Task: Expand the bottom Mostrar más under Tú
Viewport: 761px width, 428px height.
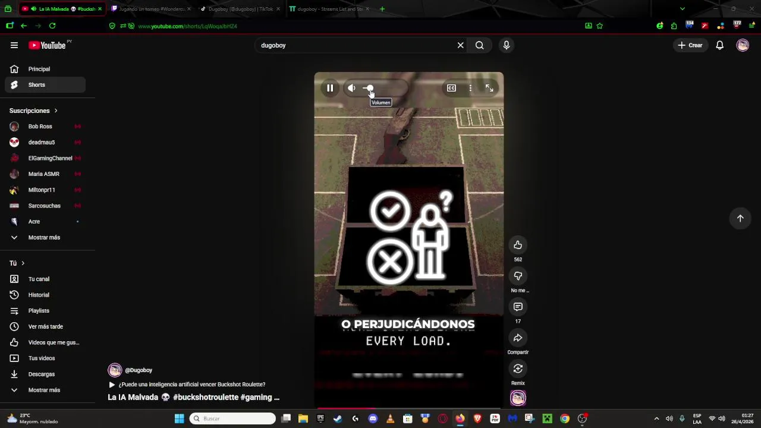Action: pyautogui.click(x=45, y=390)
